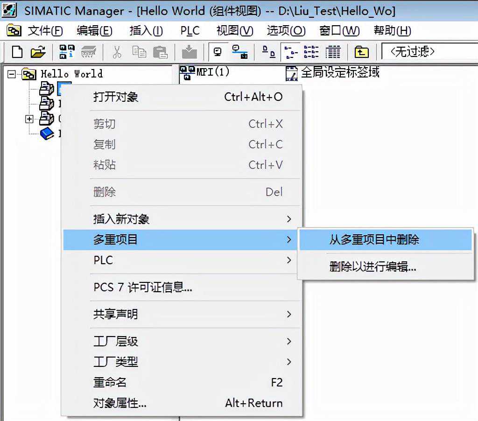Open the MPI(1) network object

tap(205, 72)
